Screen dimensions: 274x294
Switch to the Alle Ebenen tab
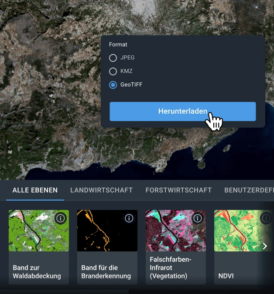tap(35, 190)
